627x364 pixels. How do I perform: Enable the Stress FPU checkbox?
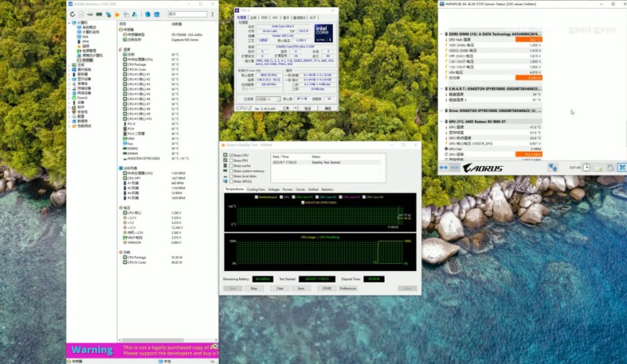[230, 160]
